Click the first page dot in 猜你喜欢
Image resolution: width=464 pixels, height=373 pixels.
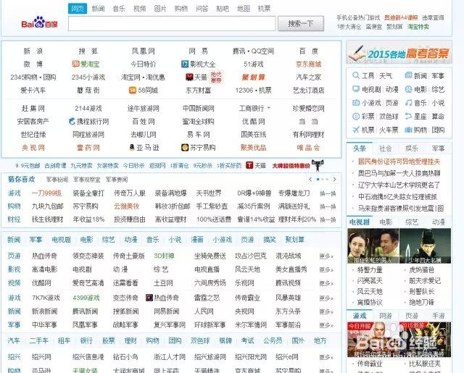pyautogui.click(x=318, y=180)
